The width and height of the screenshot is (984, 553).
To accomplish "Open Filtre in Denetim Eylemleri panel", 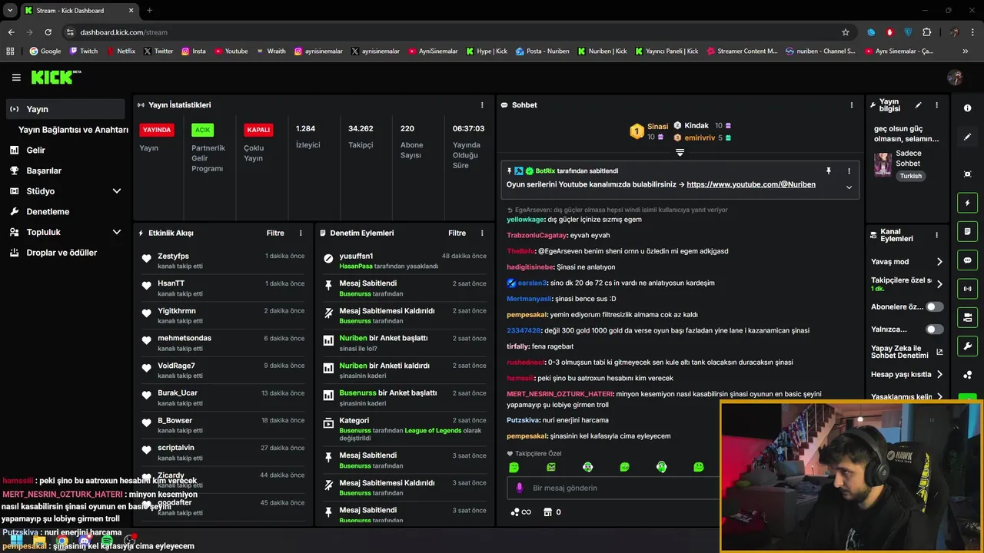I will (457, 233).
